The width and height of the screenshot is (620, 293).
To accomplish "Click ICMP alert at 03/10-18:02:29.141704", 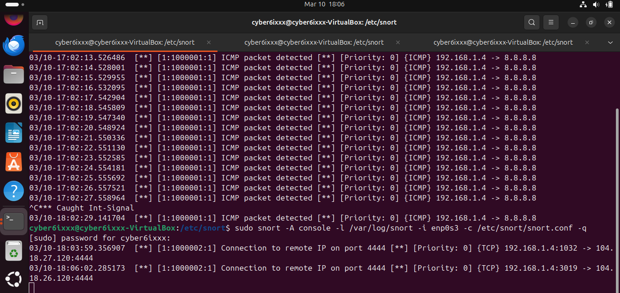I will point(283,218).
